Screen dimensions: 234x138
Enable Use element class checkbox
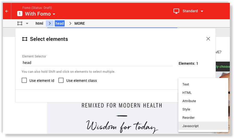click(x=61, y=80)
